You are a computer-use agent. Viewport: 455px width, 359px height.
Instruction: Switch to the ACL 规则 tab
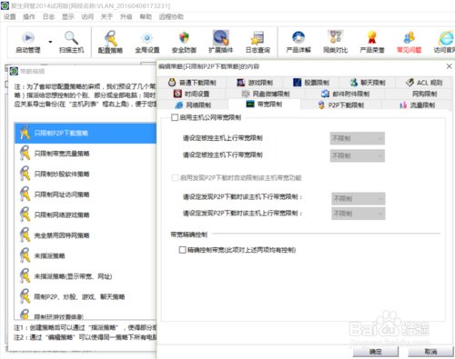(x=424, y=83)
